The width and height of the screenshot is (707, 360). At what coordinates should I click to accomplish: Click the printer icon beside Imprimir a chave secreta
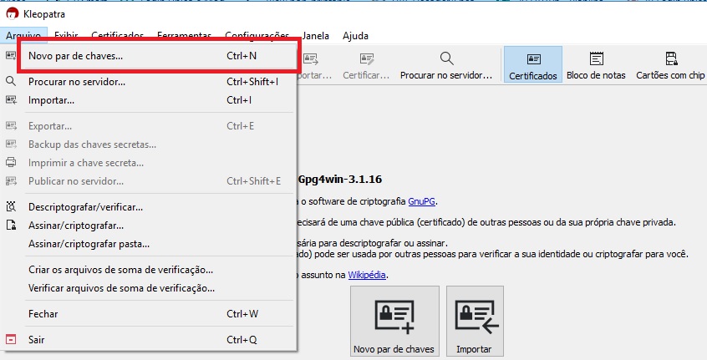(11, 163)
